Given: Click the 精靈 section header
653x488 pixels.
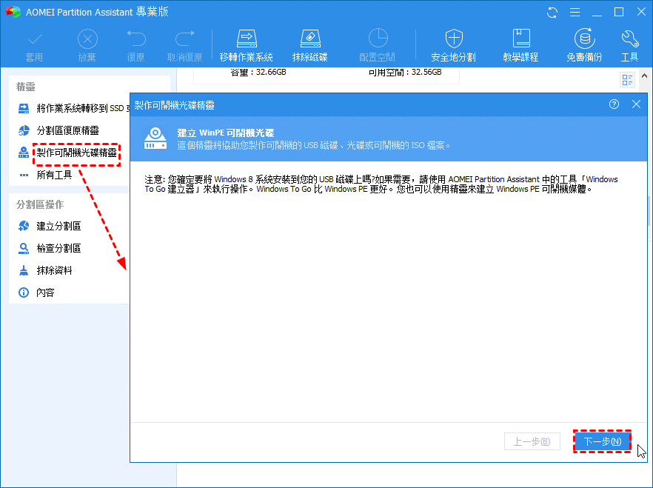Looking at the screenshot, I should pyautogui.click(x=25, y=87).
